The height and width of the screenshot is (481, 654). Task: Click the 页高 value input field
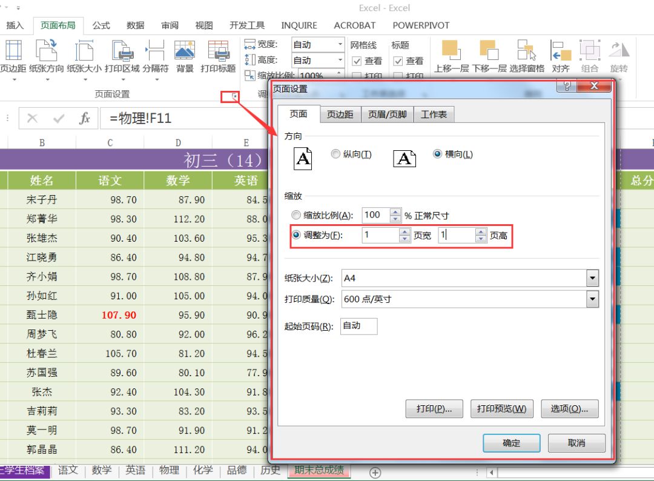coord(457,235)
